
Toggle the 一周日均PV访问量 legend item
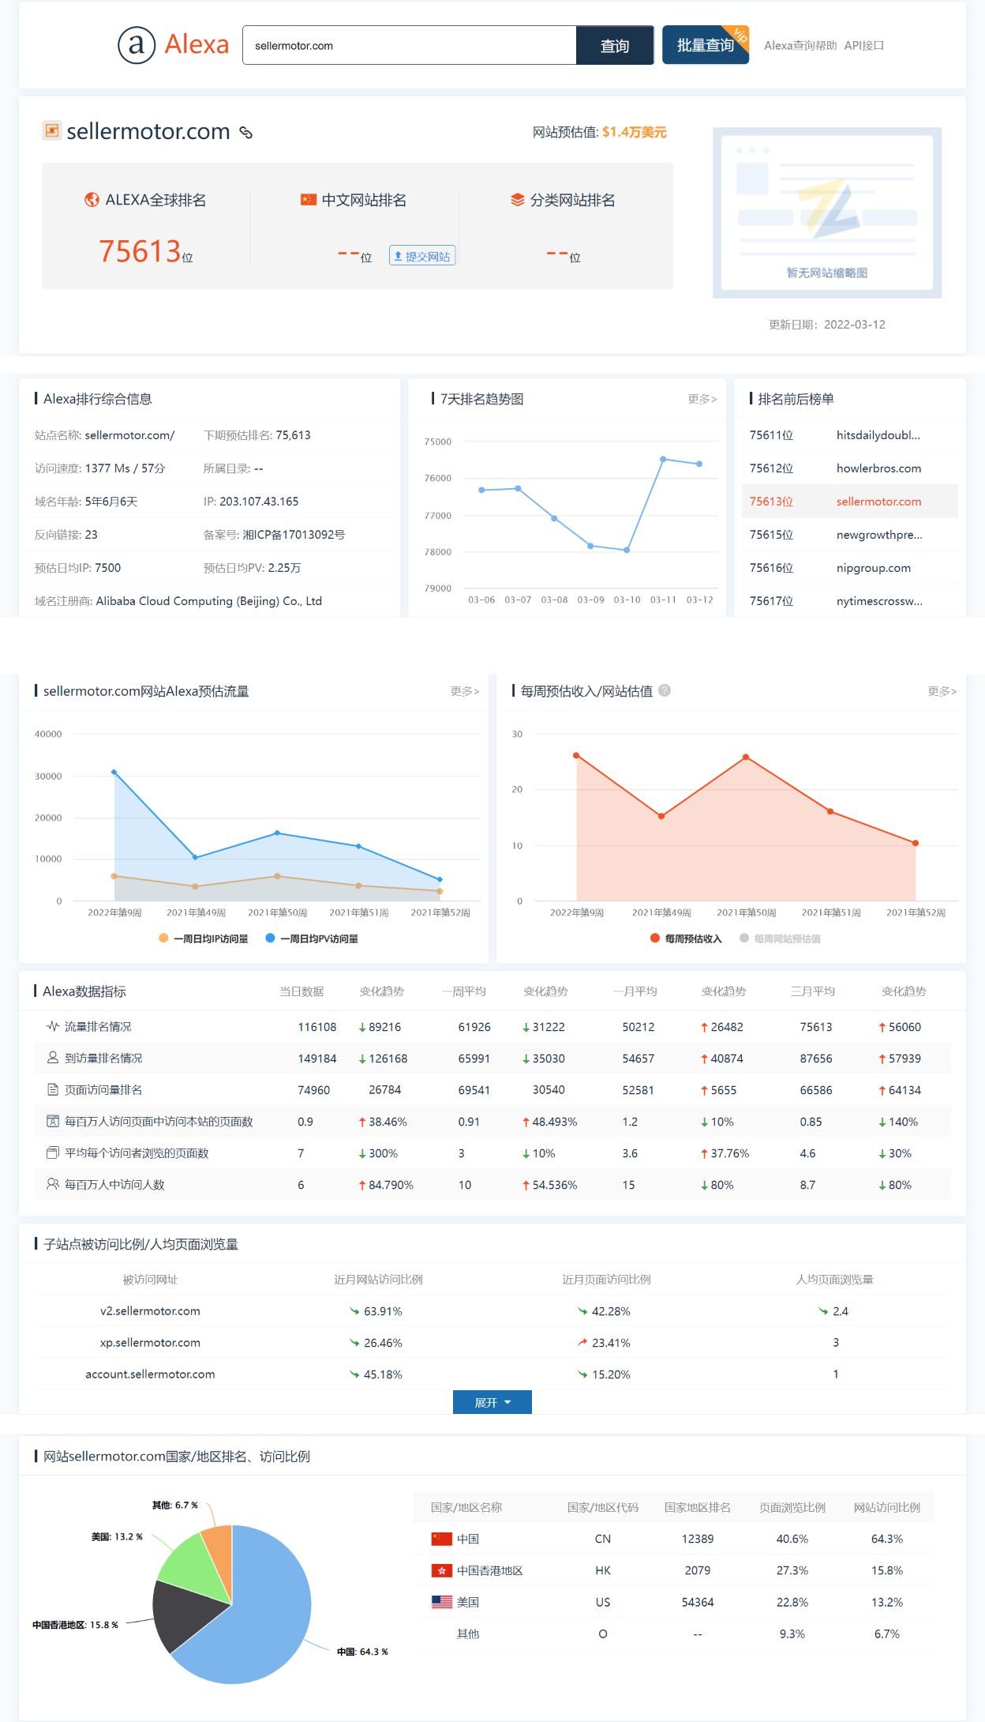click(x=313, y=938)
